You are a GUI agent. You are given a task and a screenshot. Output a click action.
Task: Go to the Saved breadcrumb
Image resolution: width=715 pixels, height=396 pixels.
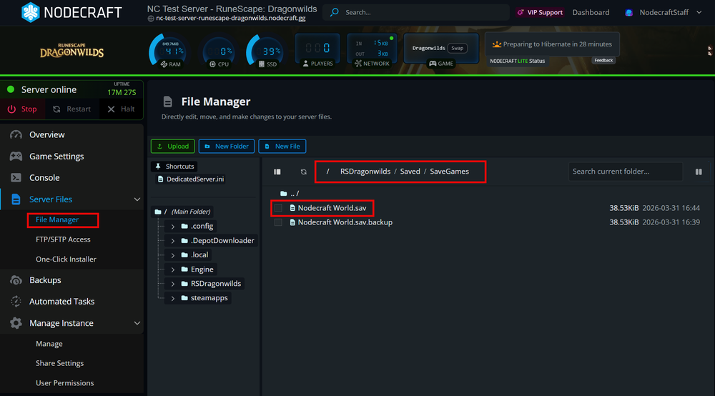(x=410, y=172)
